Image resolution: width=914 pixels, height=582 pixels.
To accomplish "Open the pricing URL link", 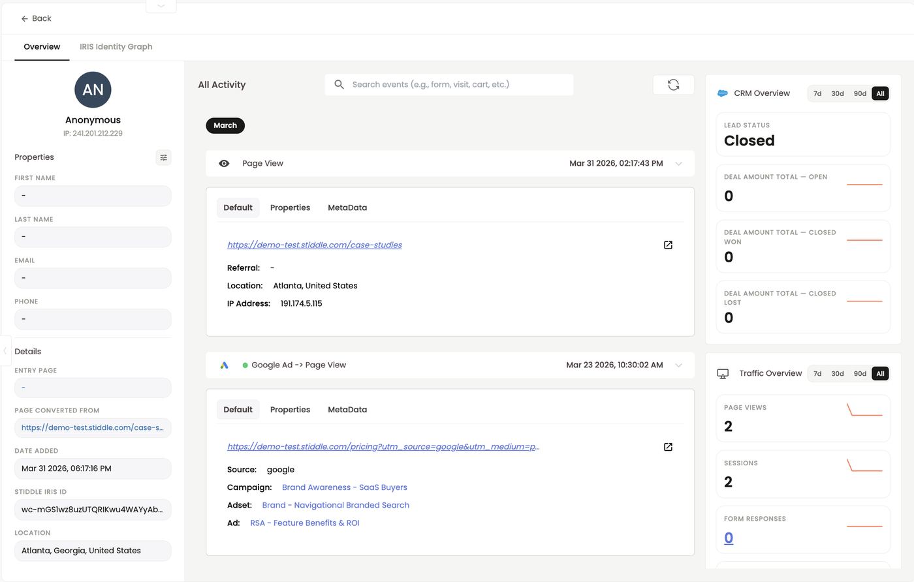I will point(383,447).
